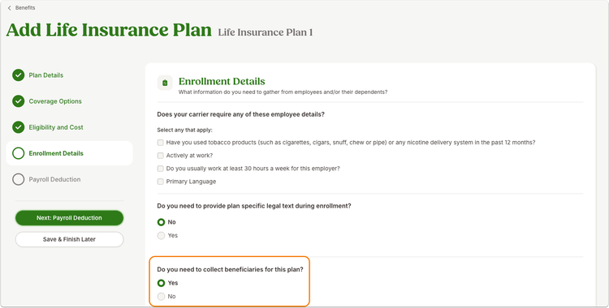Check the tobacco products question checkbox

(161, 143)
